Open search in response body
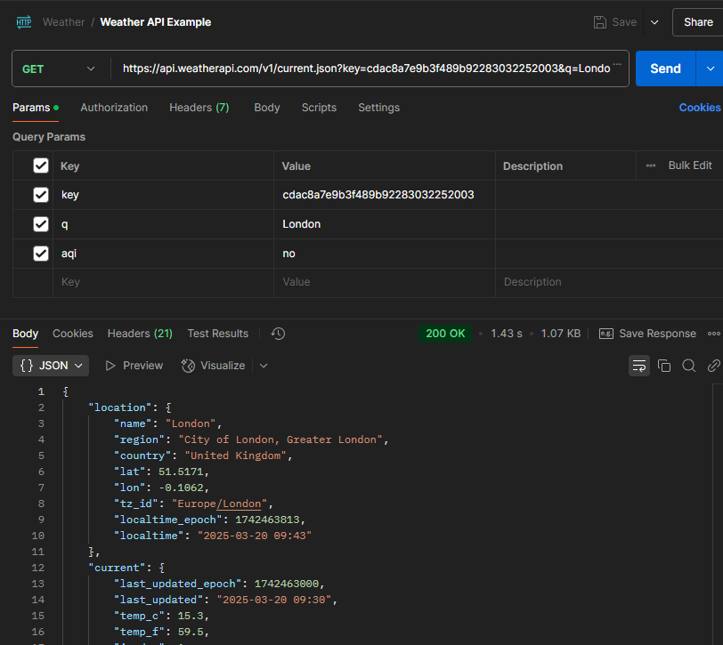The height and width of the screenshot is (645, 723). [x=689, y=366]
